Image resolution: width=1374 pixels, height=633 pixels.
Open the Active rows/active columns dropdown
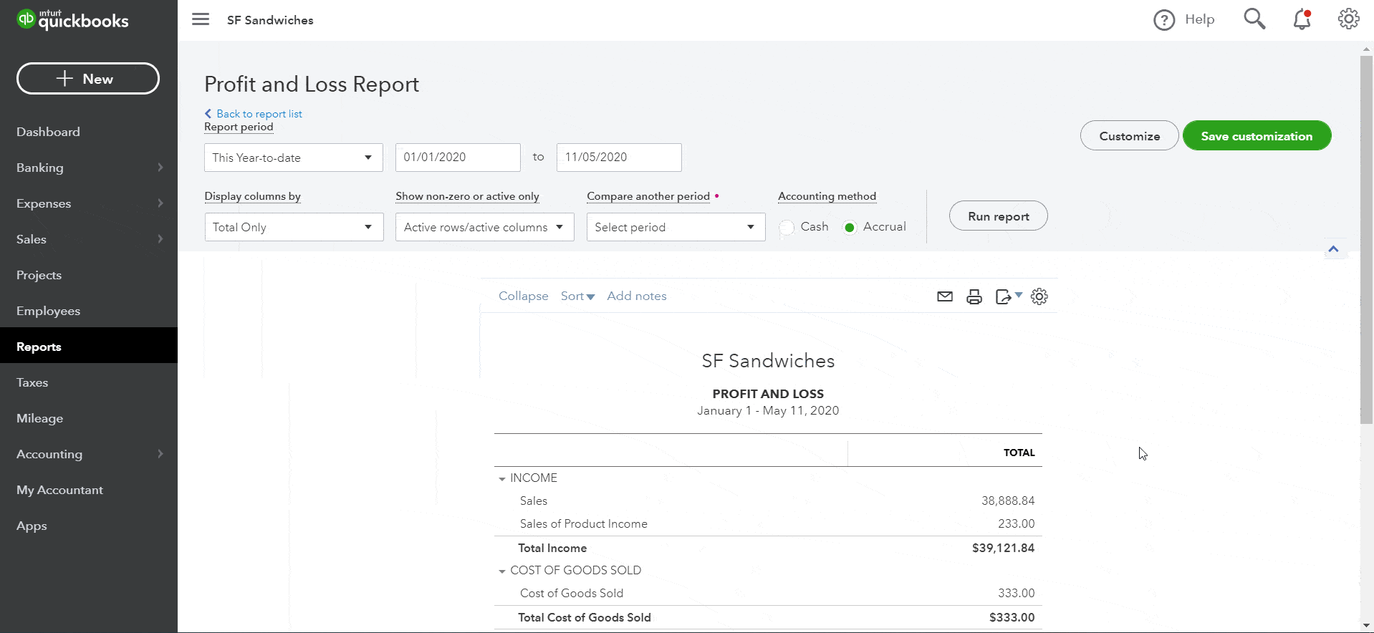coord(485,227)
